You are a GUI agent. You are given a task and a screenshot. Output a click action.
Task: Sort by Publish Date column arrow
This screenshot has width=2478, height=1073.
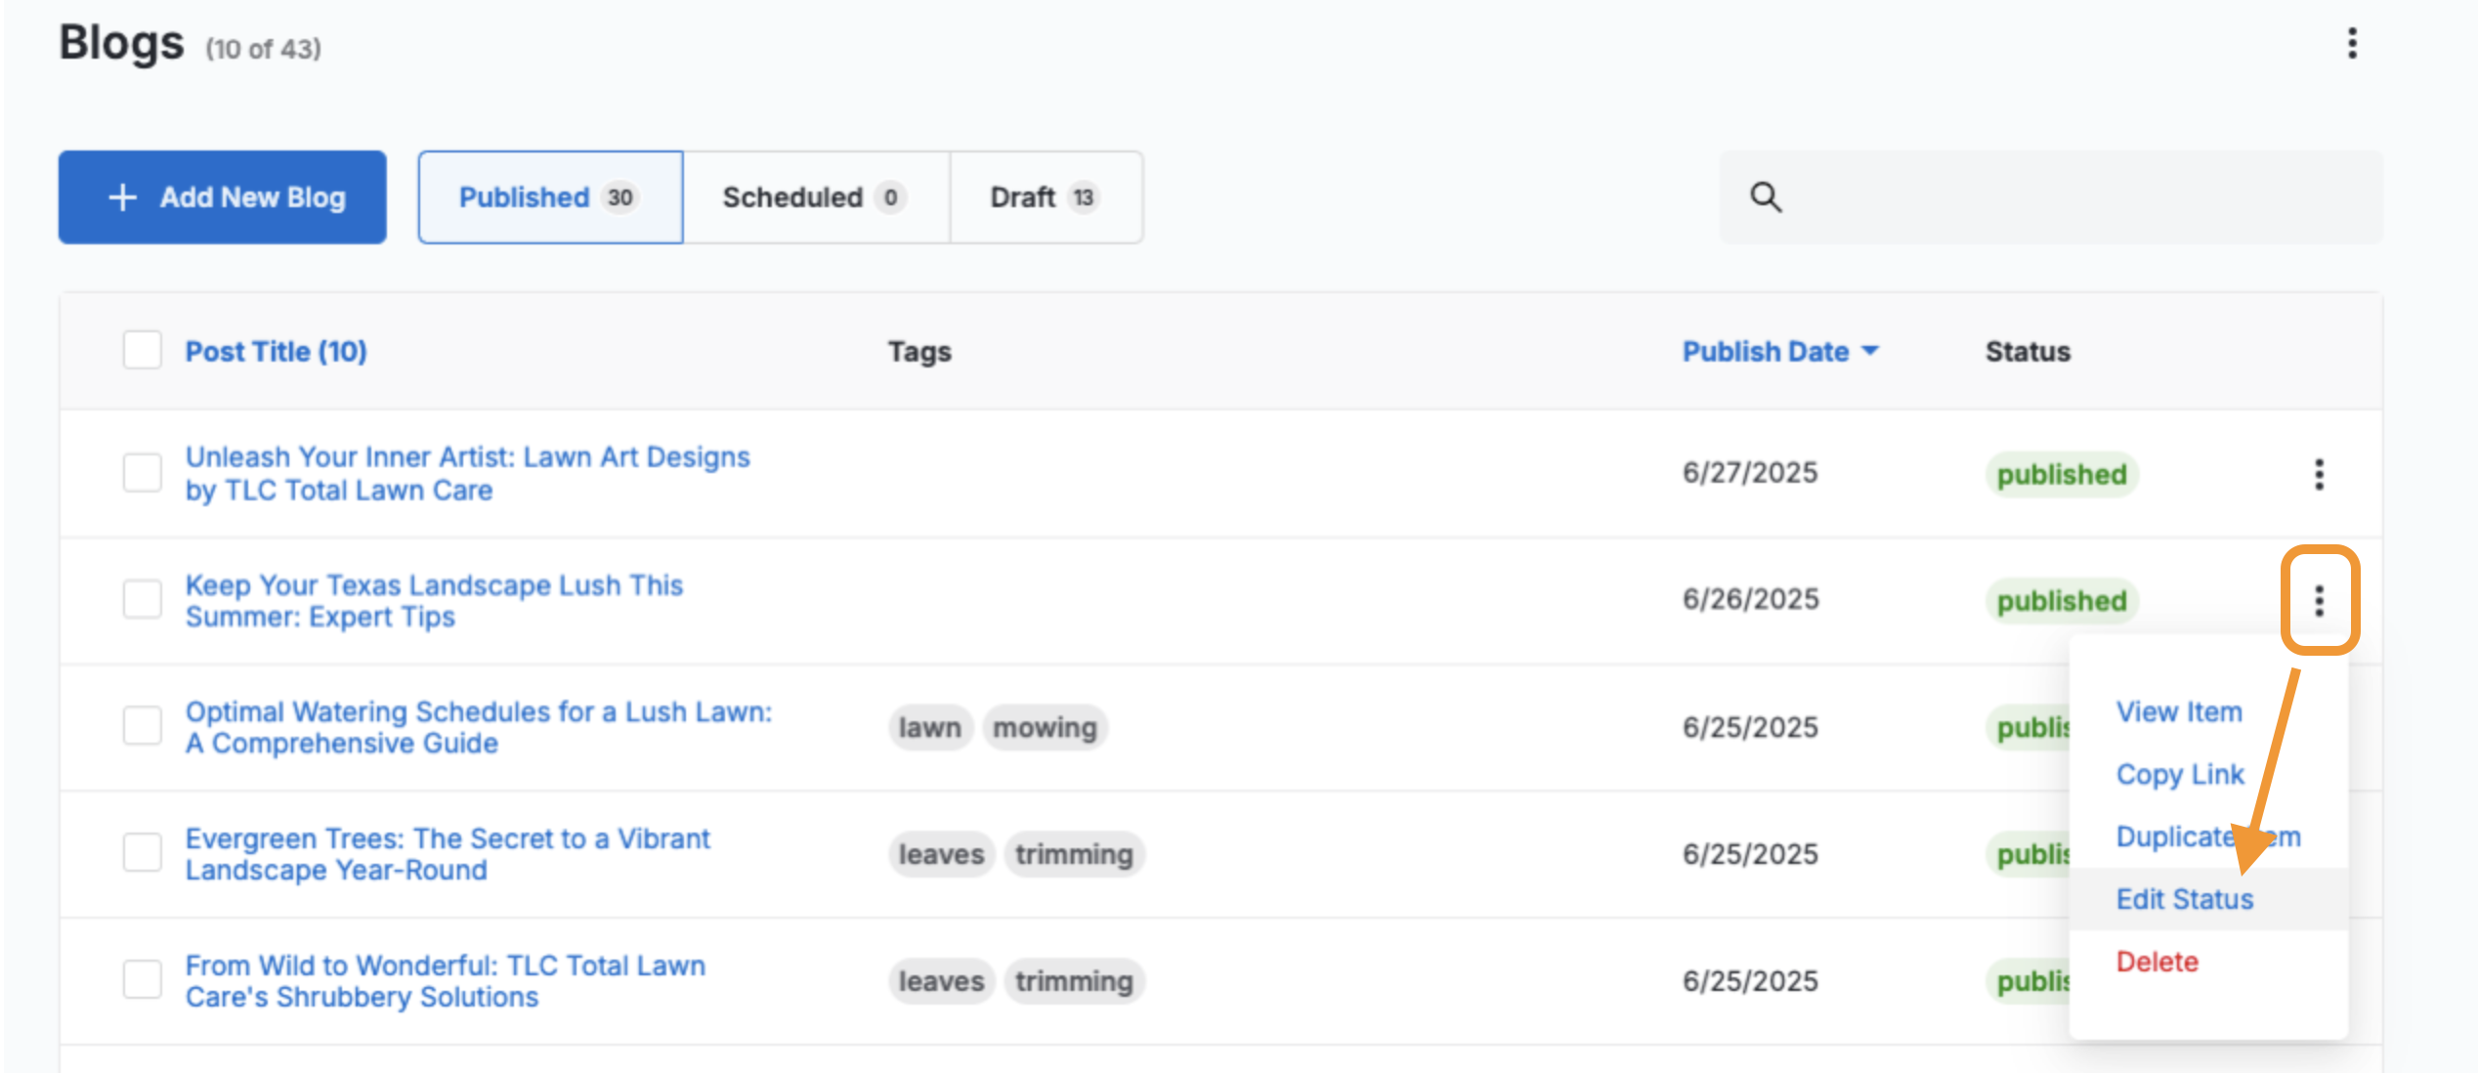1870,350
